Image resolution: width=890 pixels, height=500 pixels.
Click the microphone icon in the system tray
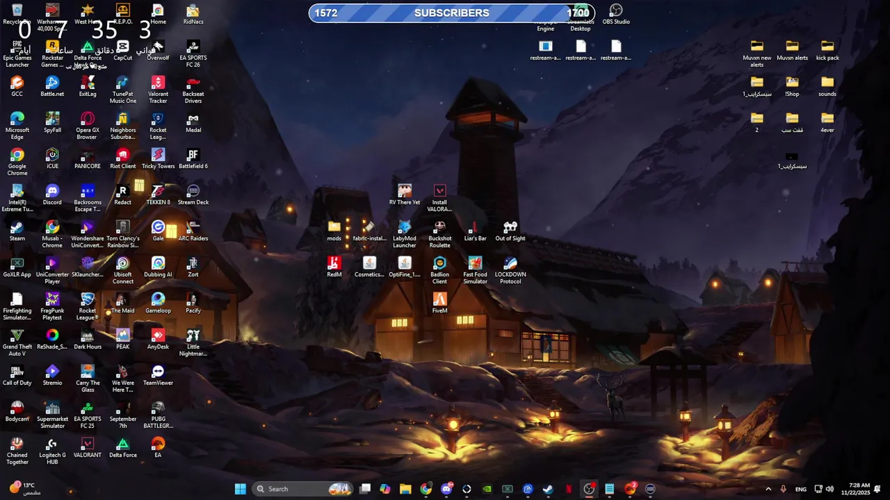tap(784, 489)
